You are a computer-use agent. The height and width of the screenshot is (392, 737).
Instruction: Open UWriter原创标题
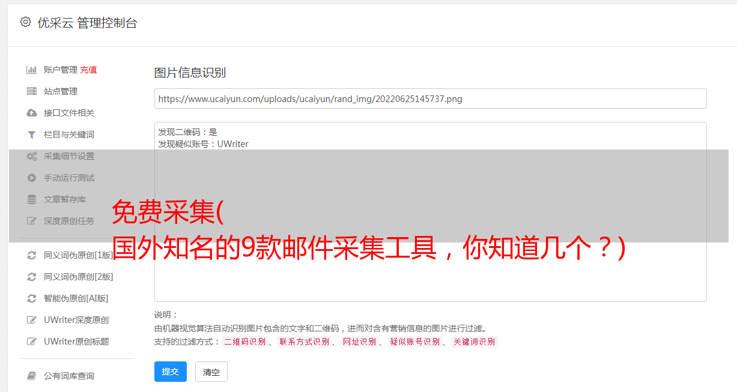pyautogui.click(x=76, y=342)
